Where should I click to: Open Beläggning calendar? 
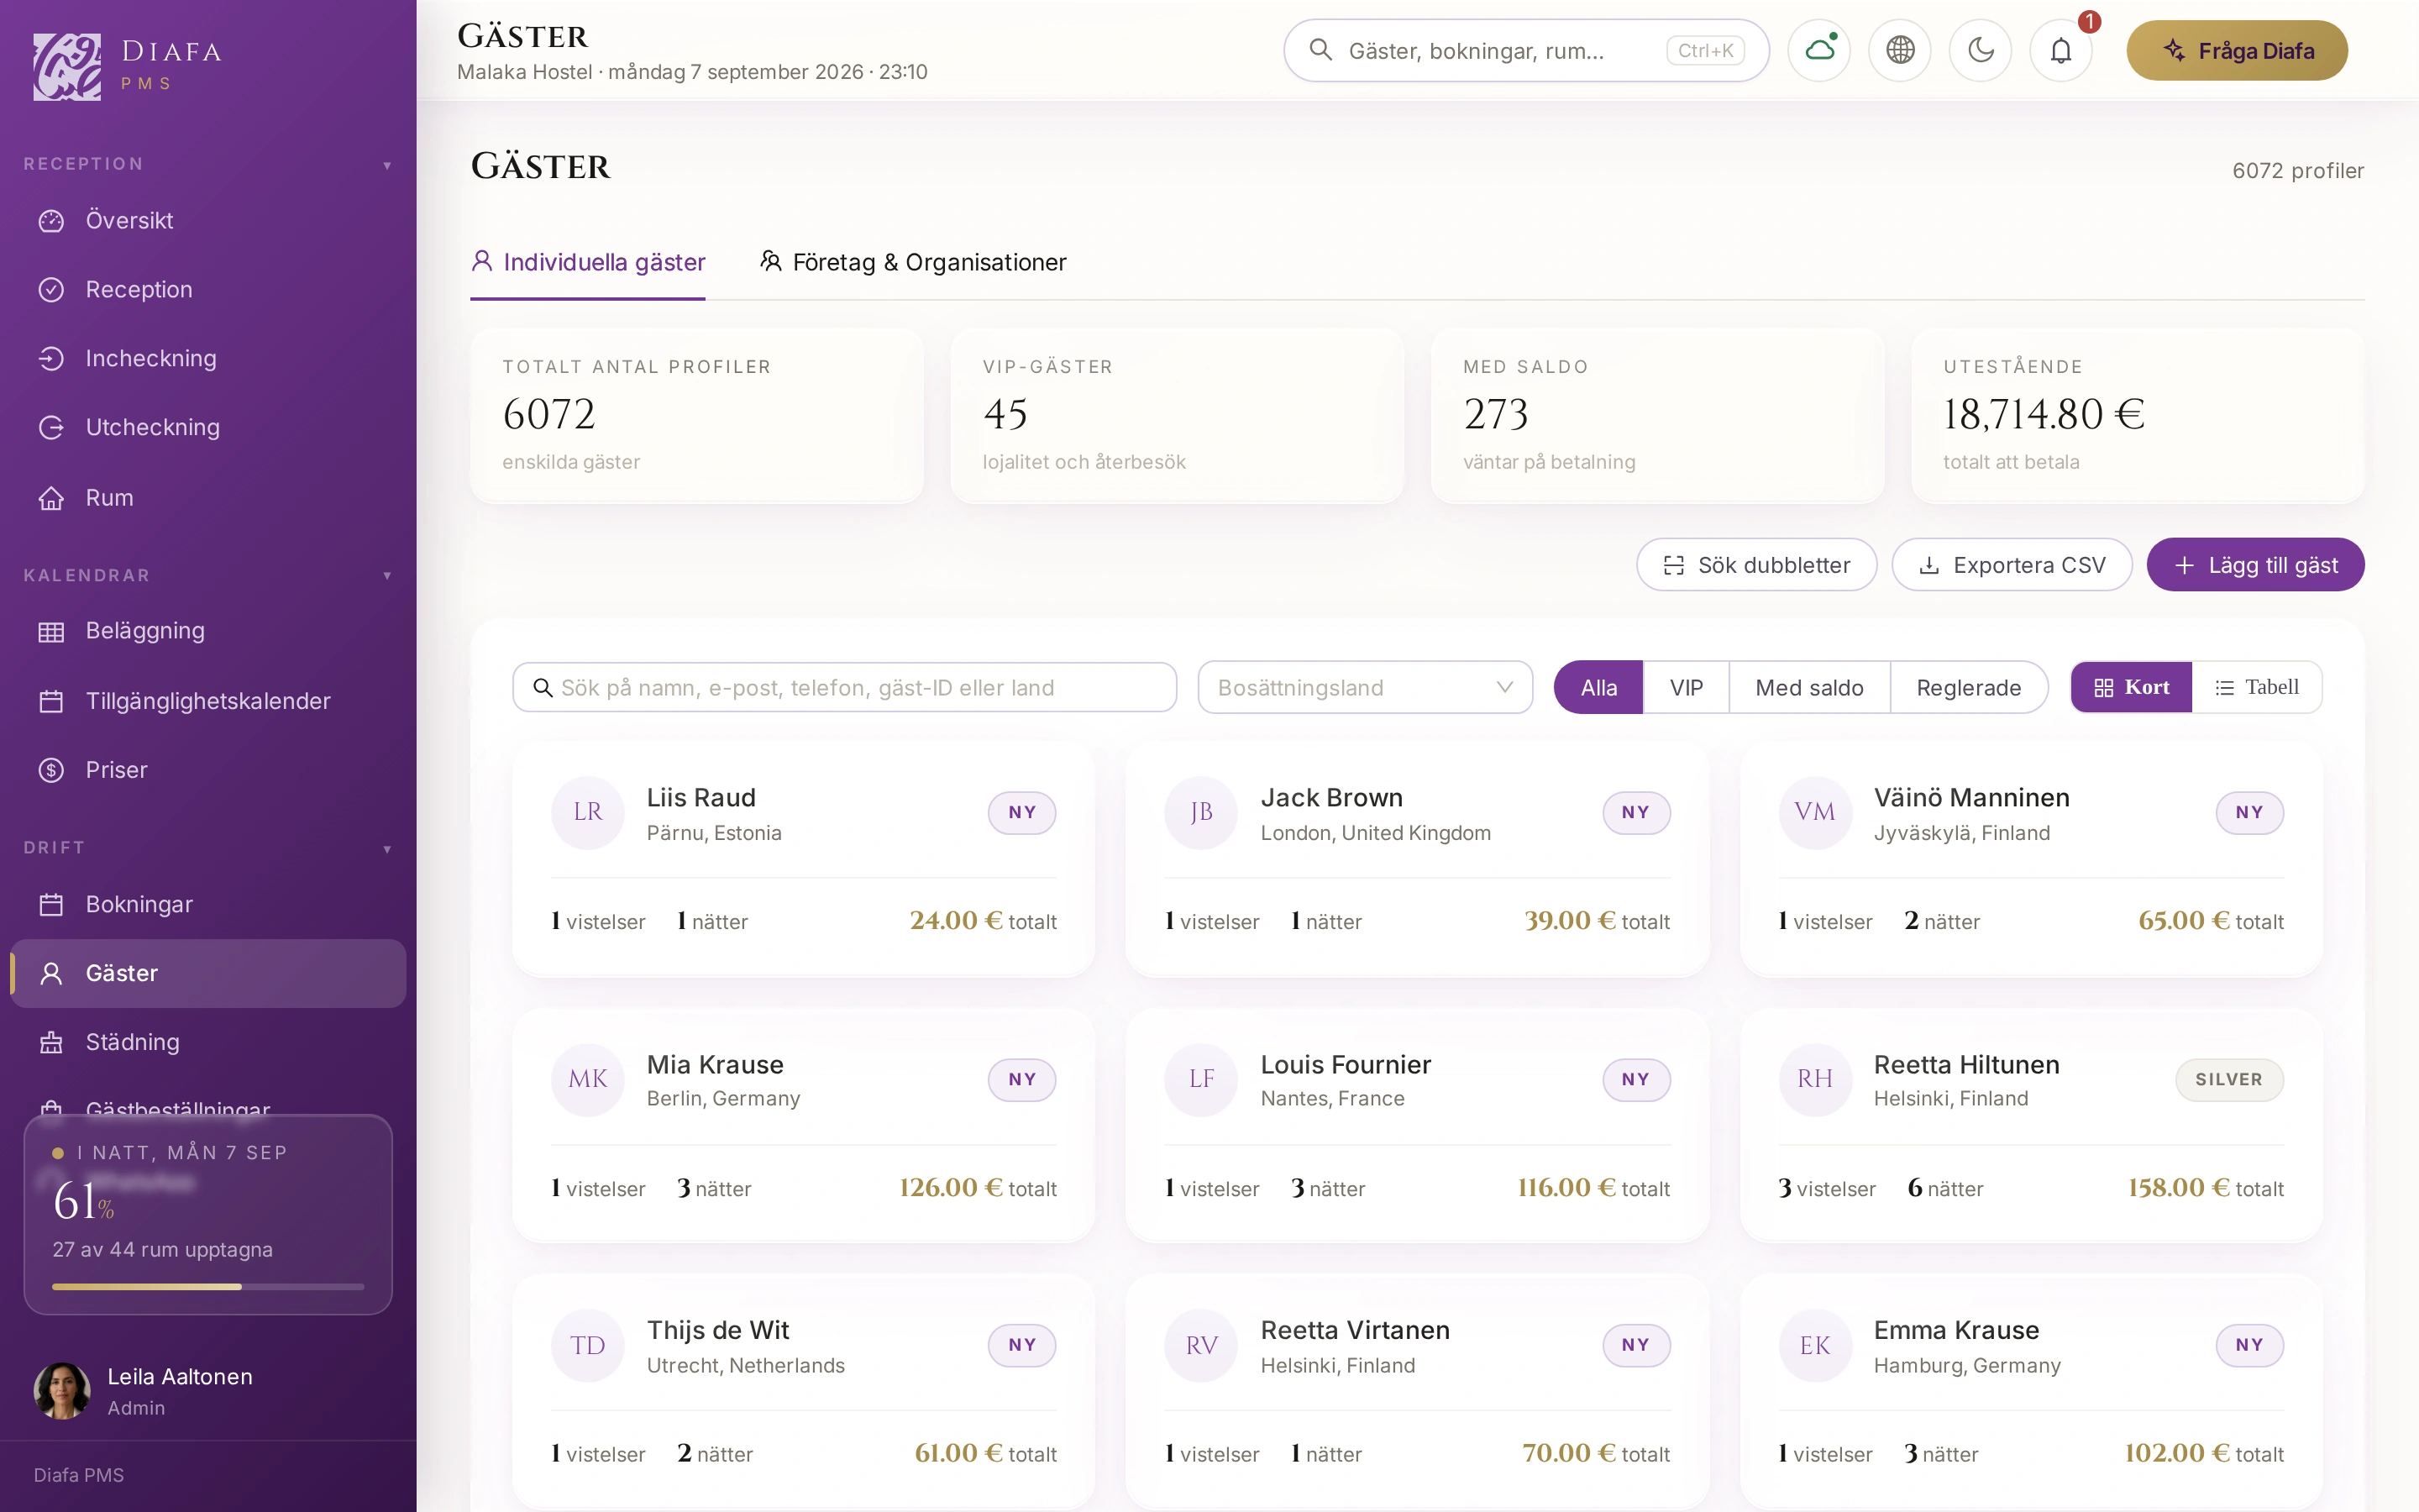[208, 631]
